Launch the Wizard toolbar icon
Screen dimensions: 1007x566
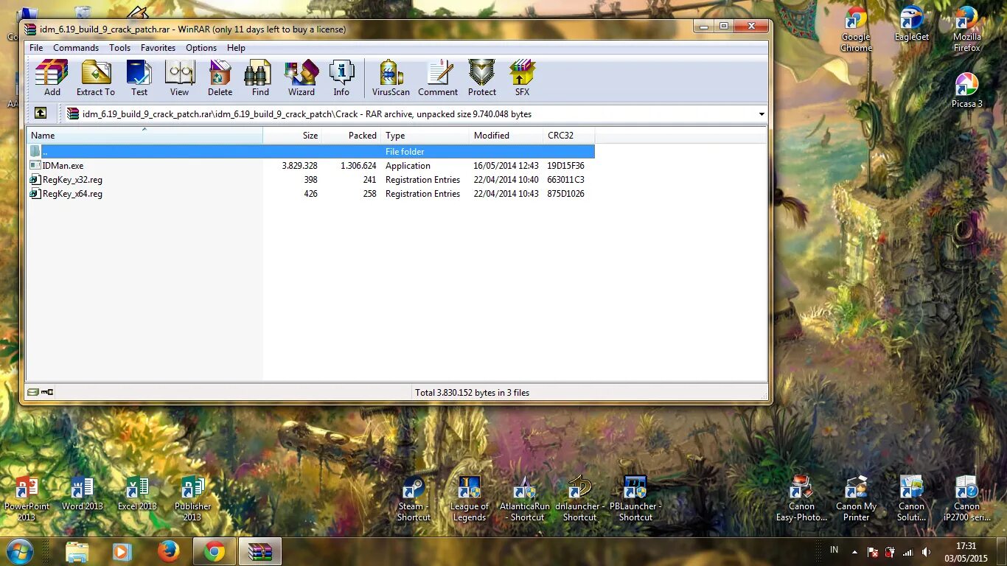point(302,78)
